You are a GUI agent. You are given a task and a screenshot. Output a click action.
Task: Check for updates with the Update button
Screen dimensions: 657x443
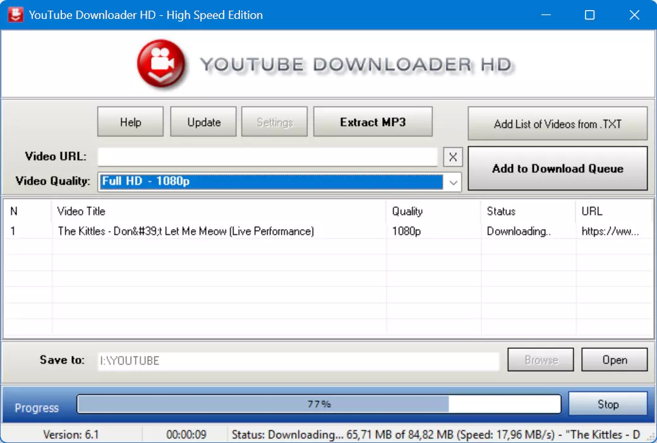pyautogui.click(x=203, y=122)
